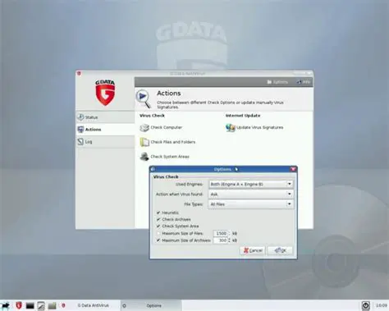
Task: Click the G Data AntiVirus title bar shield icon
Action: (79, 73)
